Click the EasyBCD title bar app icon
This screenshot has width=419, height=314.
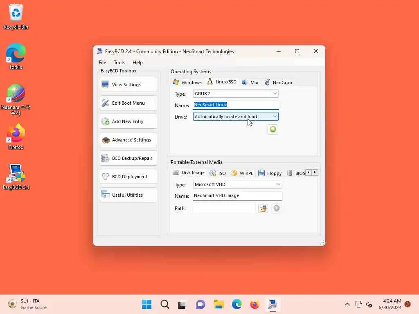click(100, 51)
